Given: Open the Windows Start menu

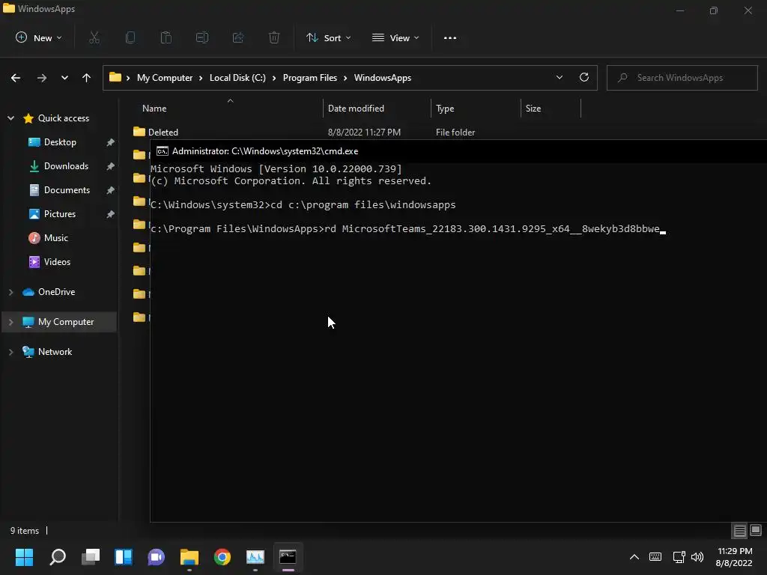Looking at the screenshot, I should click(x=25, y=557).
